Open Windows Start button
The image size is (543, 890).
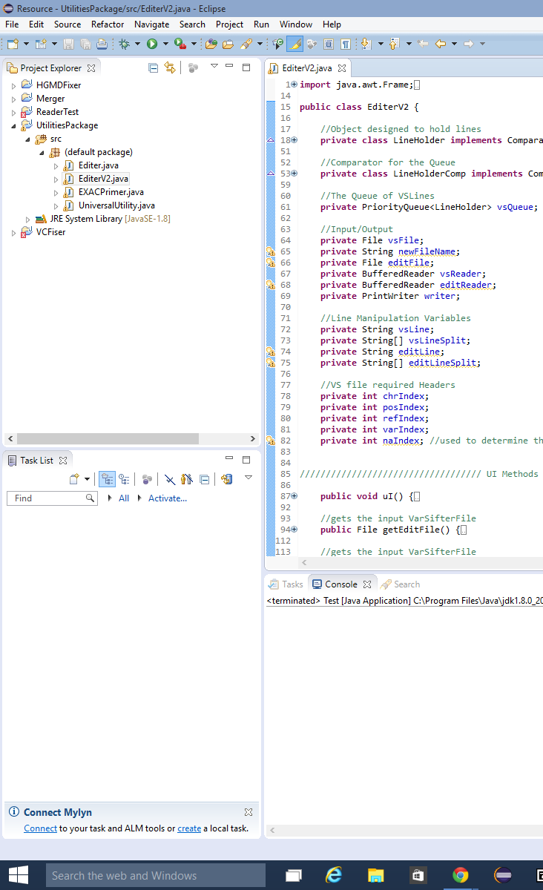click(19, 875)
